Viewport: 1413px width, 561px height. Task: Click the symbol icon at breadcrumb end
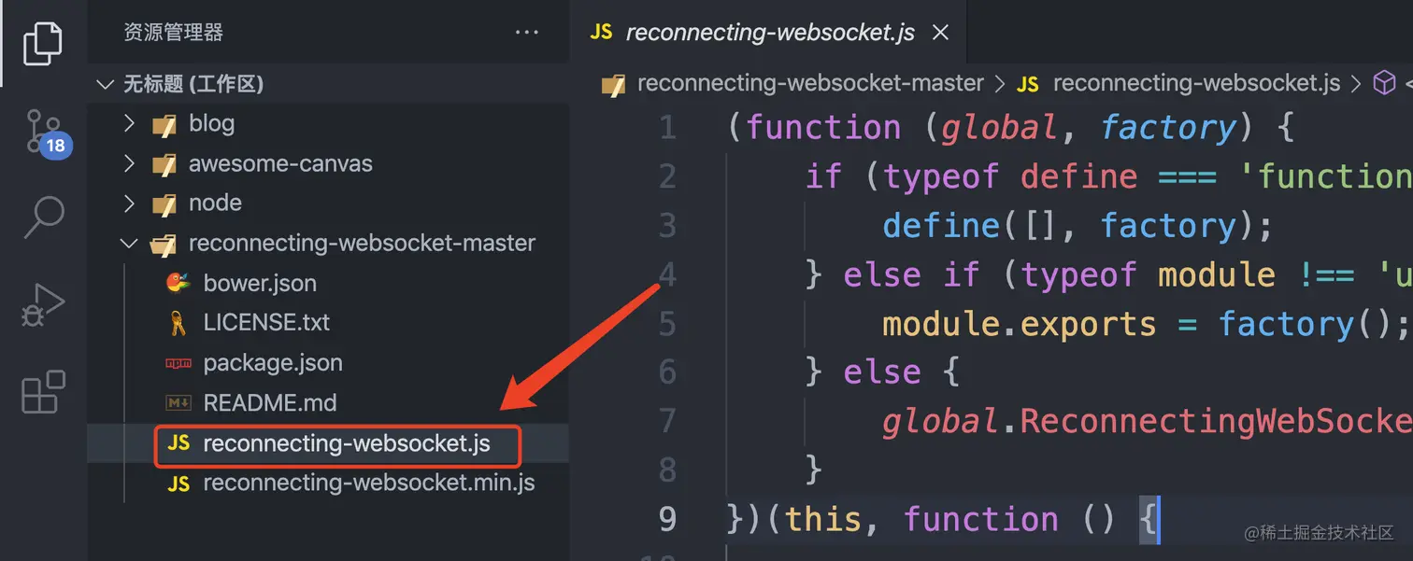click(1384, 82)
